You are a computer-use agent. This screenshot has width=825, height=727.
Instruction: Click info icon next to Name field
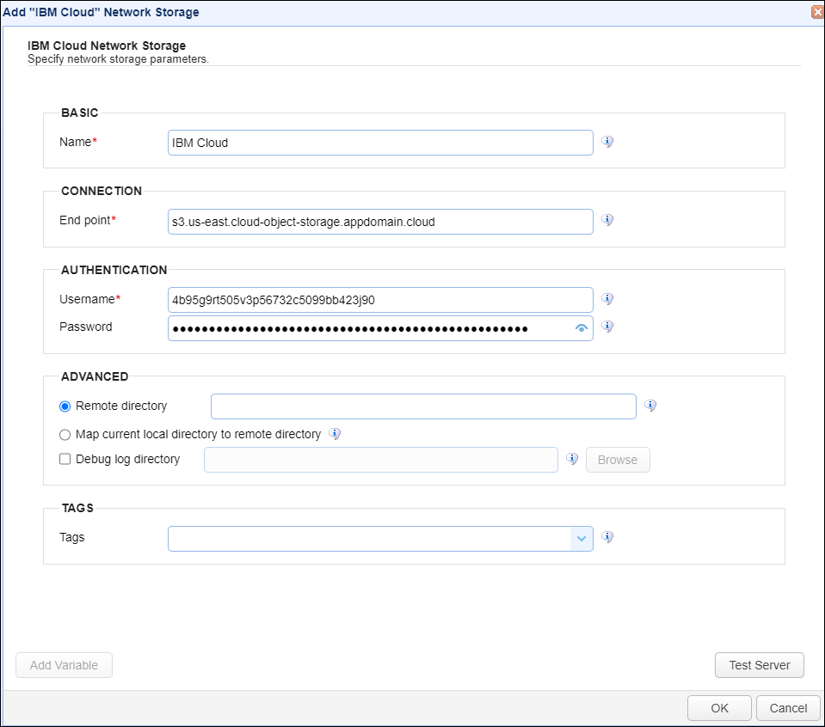tap(607, 142)
